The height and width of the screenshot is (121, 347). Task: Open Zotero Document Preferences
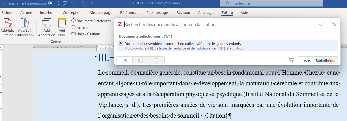point(91,21)
